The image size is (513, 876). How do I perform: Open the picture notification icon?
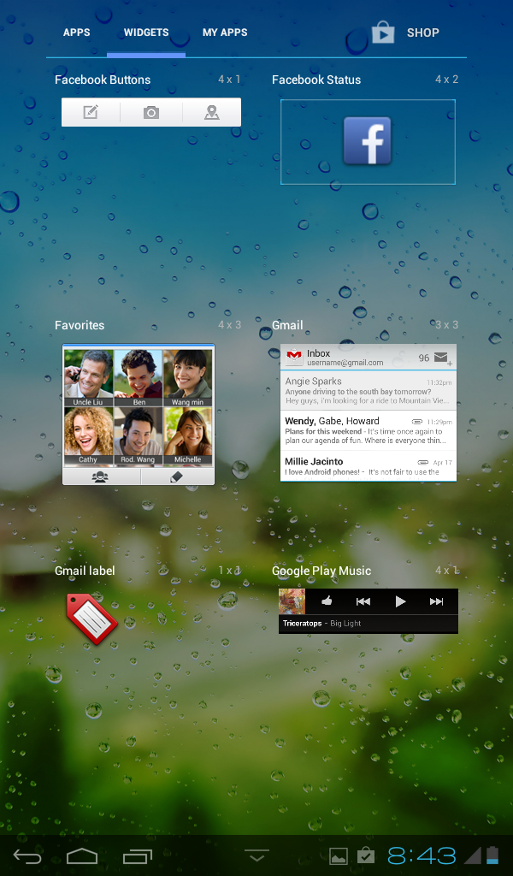pos(339,855)
